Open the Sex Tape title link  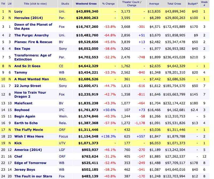tap(22, 49)
